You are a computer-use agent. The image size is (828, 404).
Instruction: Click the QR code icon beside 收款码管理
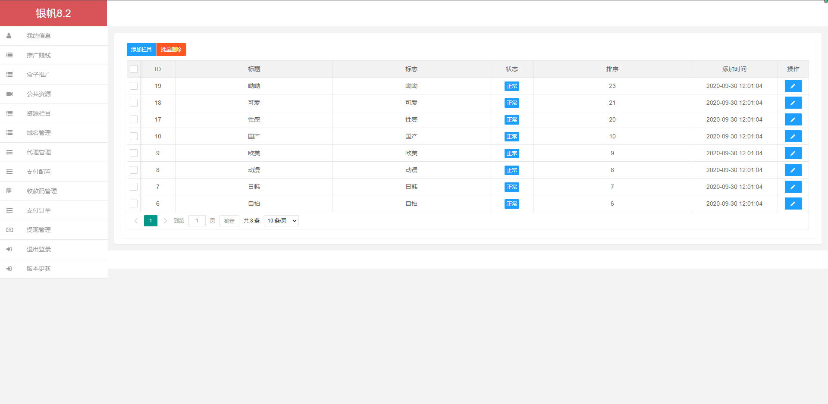(x=9, y=191)
